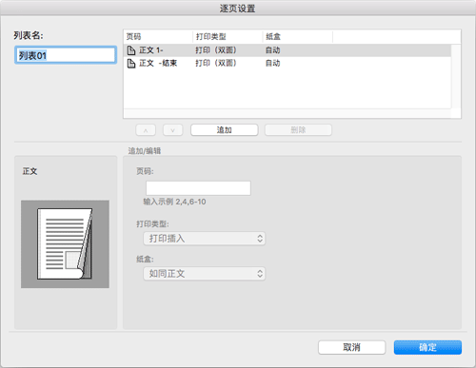Click 打印（双面）in the 正文 1- row
This screenshot has width=476, height=368.
[x=216, y=50]
